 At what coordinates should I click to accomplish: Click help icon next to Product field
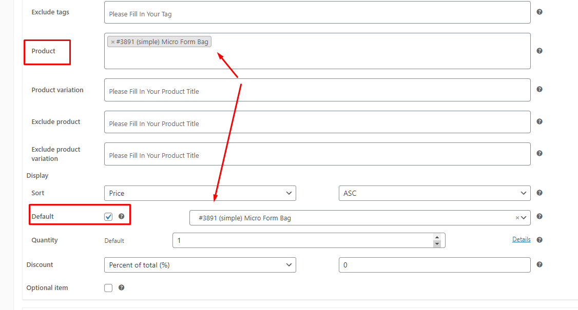[x=540, y=51]
